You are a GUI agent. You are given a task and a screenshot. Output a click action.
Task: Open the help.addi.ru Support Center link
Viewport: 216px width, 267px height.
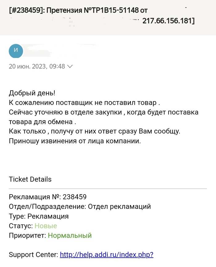point(106,255)
